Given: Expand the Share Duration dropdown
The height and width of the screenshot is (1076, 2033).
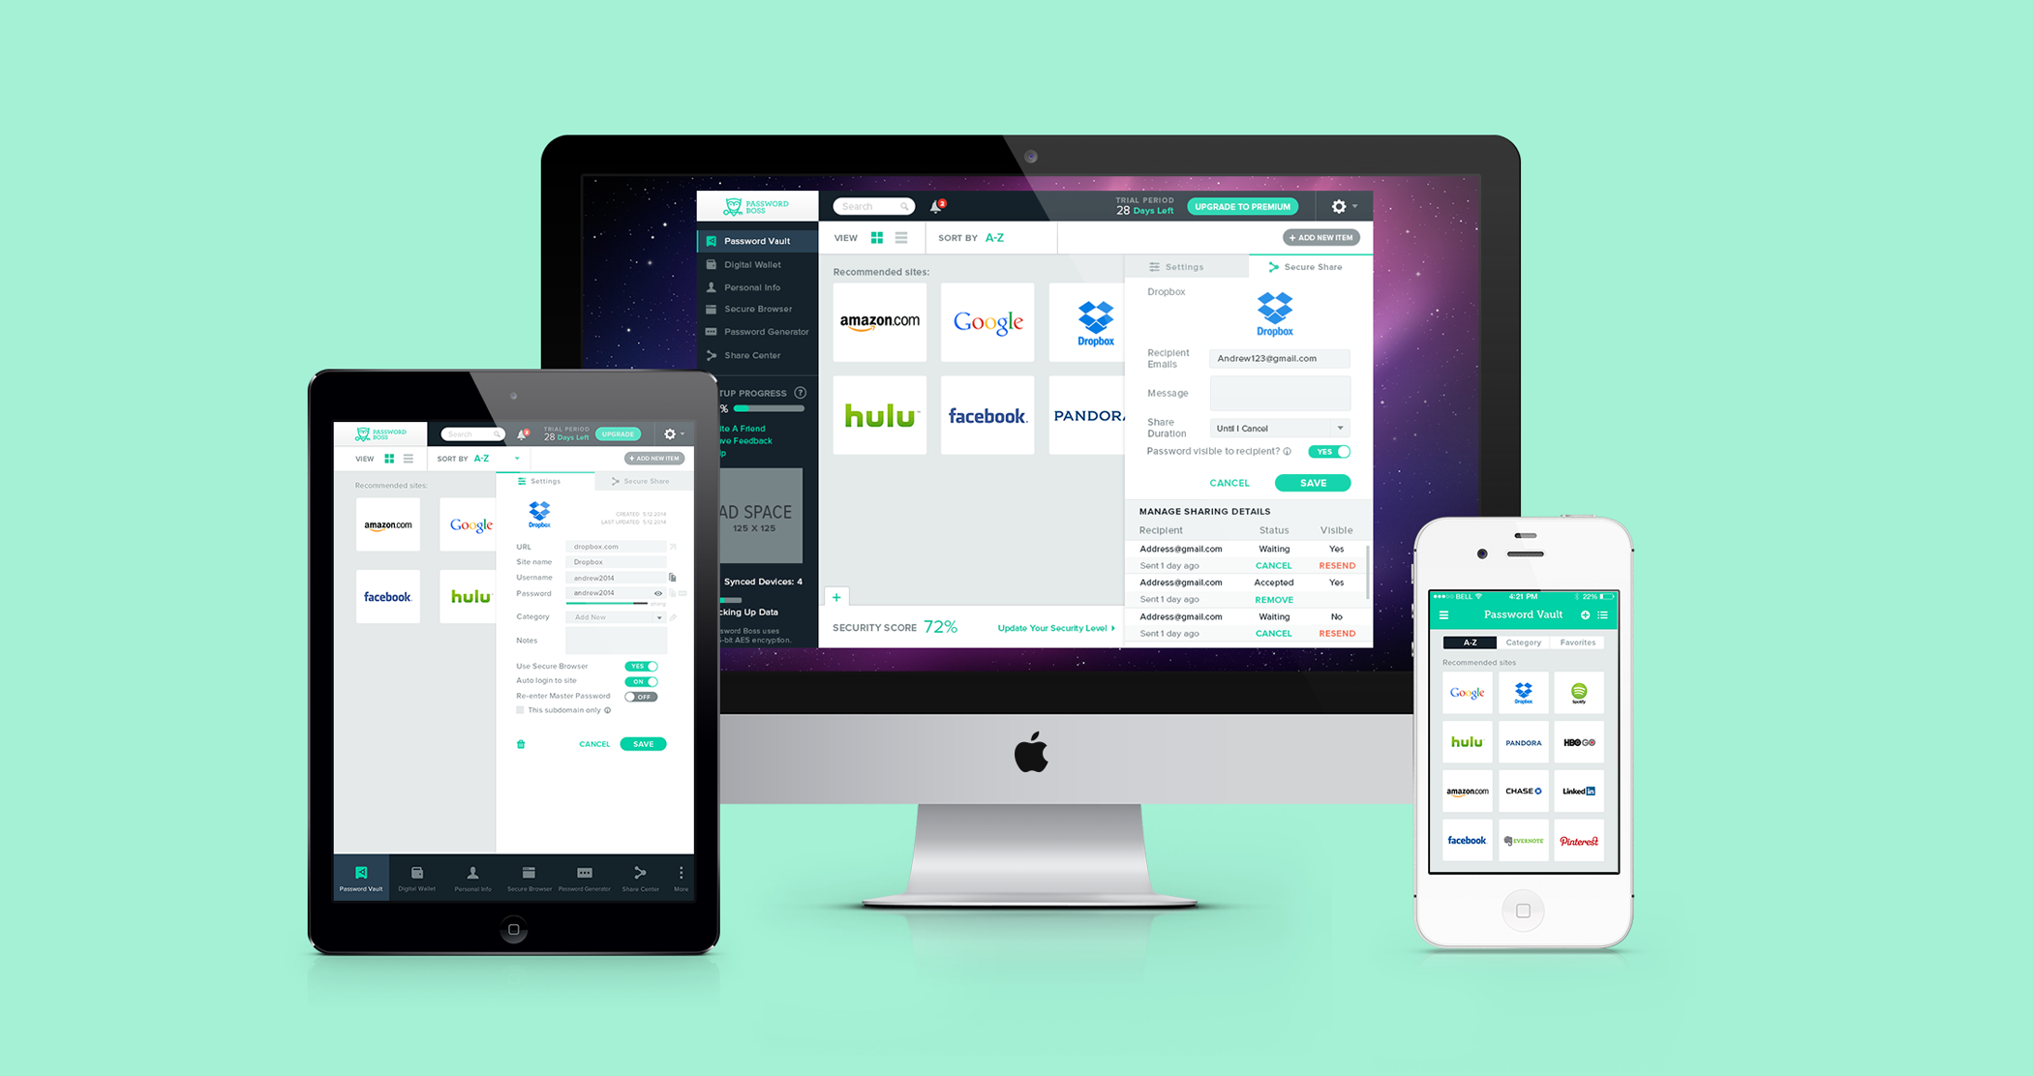Looking at the screenshot, I should click(x=1341, y=427).
